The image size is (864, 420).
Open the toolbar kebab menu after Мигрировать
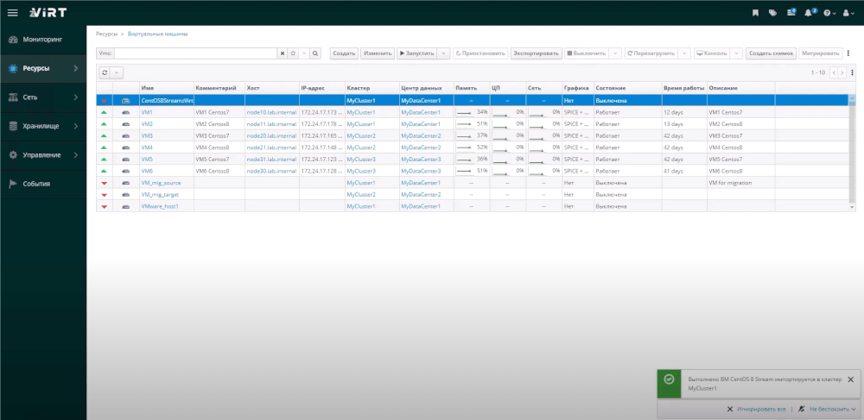(x=849, y=53)
